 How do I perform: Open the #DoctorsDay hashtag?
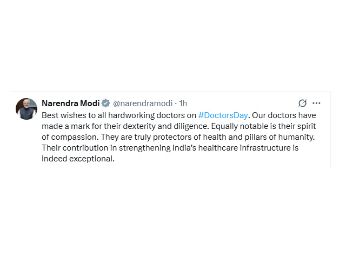223,115
